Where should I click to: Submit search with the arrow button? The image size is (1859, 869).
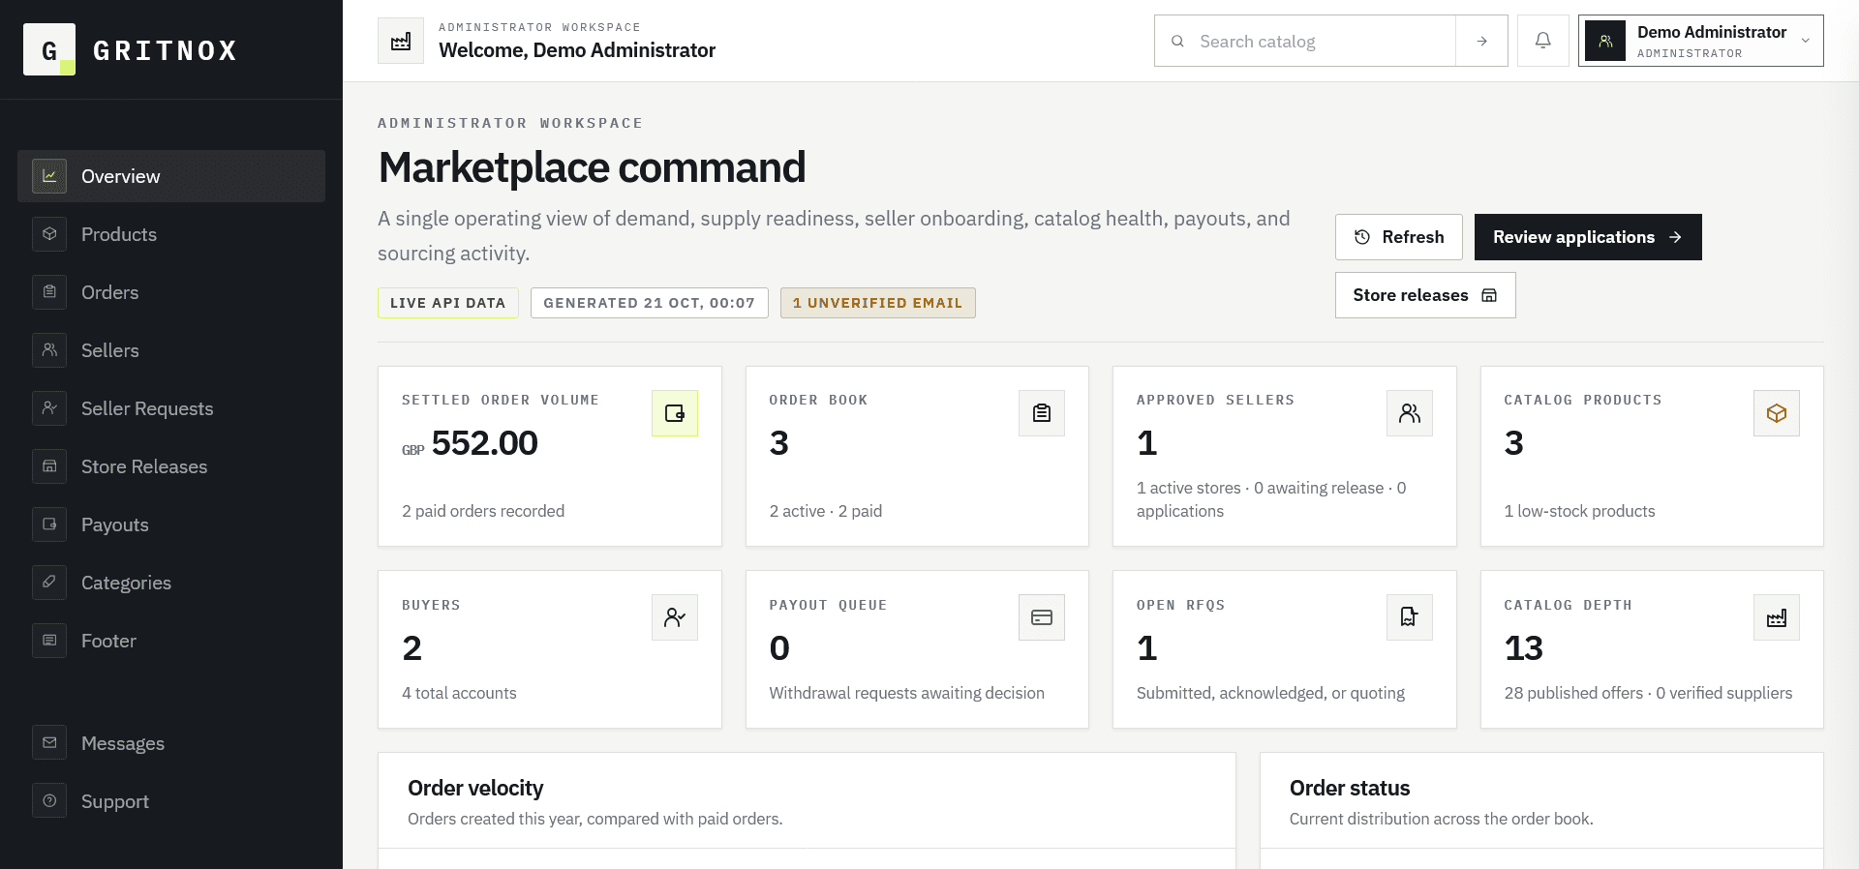point(1481,41)
